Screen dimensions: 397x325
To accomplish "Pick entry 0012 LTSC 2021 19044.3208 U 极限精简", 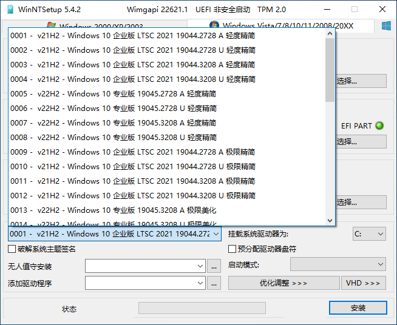I will (x=167, y=195).
